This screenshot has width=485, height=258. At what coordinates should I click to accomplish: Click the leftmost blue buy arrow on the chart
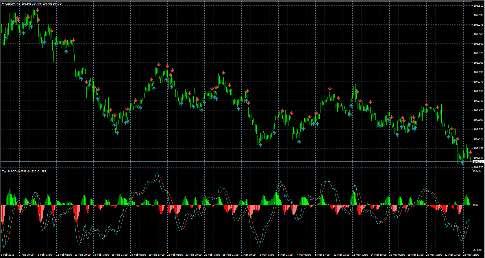click(x=6, y=38)
